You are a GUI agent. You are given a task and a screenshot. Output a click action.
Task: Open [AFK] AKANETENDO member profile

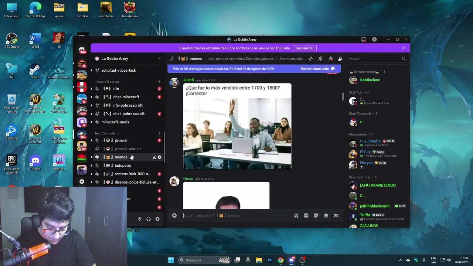378,185
